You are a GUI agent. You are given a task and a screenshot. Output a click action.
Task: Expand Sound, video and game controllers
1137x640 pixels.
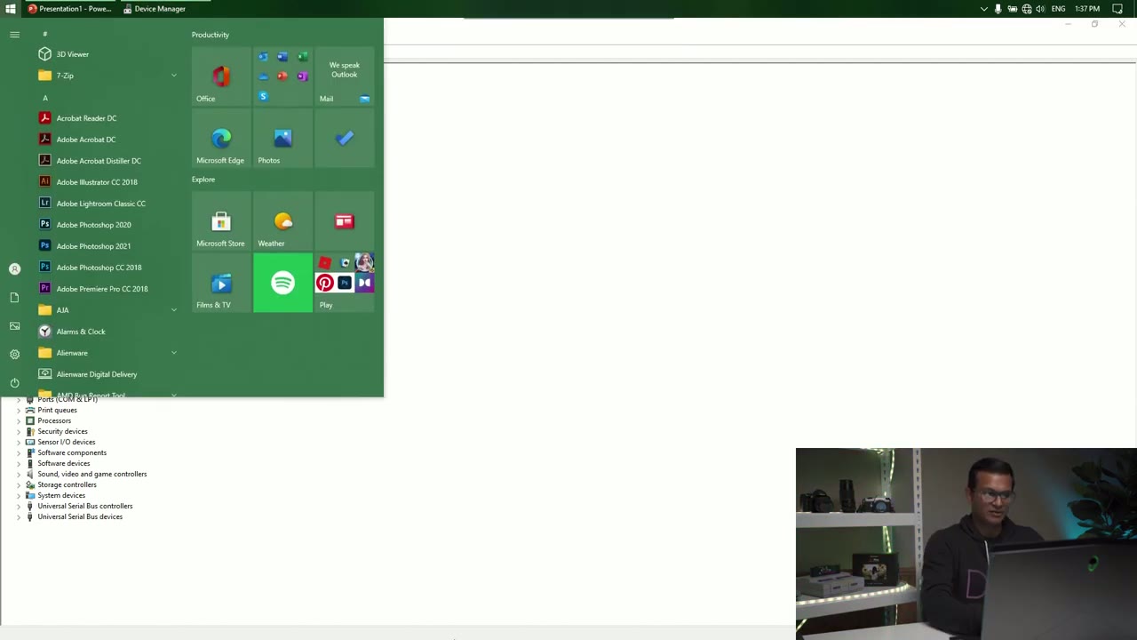19,474
